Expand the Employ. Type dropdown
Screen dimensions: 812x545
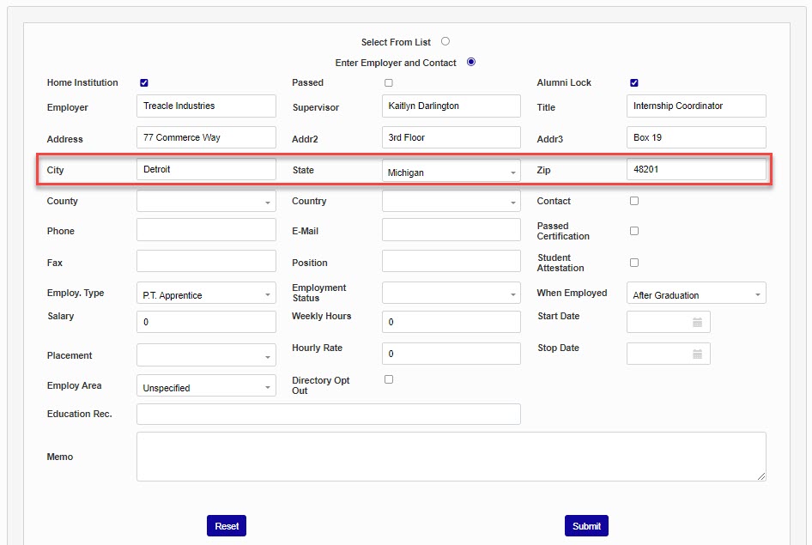(206, 294)
